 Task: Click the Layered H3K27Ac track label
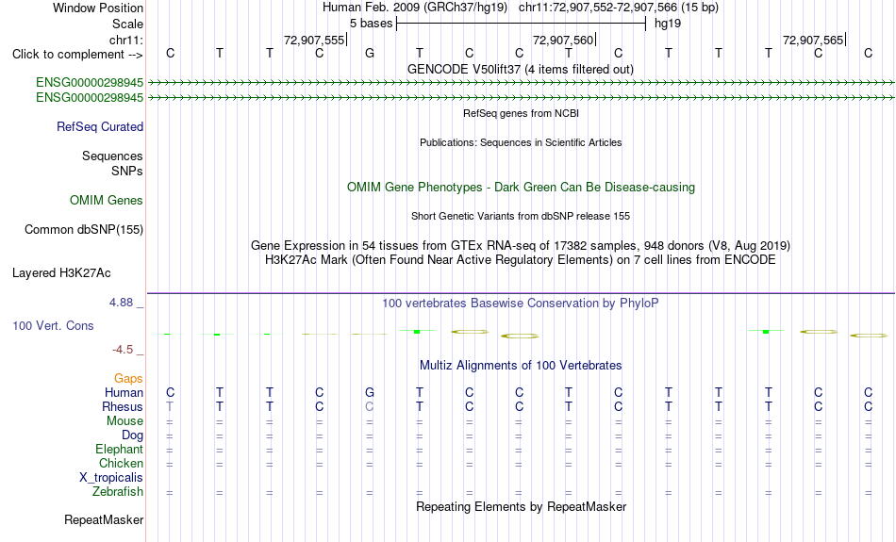(61, 273)
